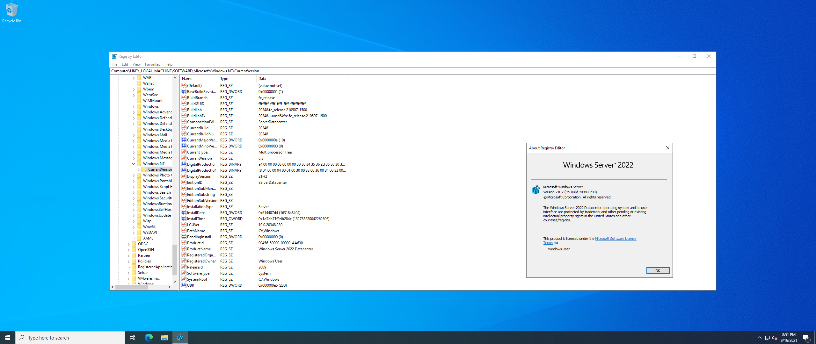Click the ProductName string value icon

point(184,249)
